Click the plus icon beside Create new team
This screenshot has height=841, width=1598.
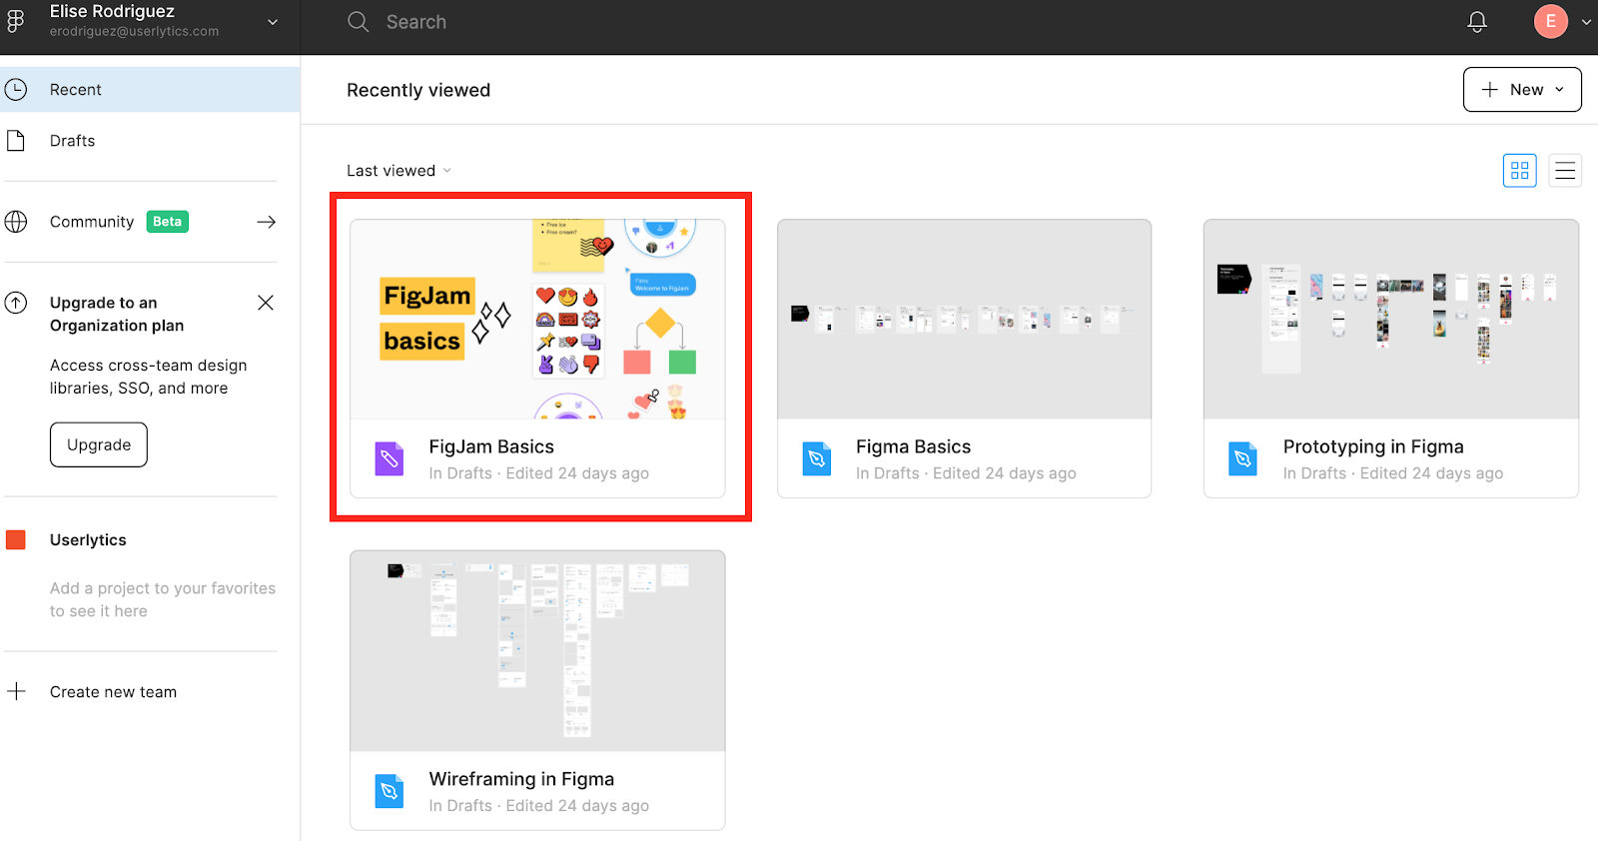[17, 691]
